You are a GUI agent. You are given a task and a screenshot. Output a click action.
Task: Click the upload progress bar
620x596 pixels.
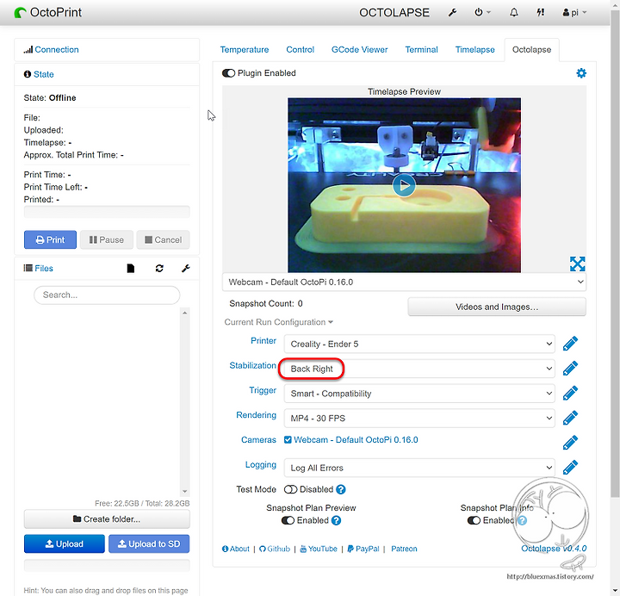107,566
